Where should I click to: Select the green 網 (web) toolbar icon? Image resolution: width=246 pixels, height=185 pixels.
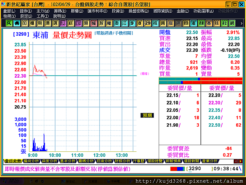tap(232, 23)
